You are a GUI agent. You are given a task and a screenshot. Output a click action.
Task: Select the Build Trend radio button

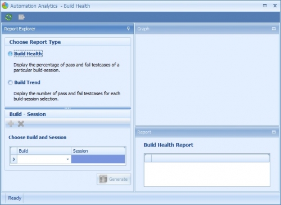click(x=10, y=82)
